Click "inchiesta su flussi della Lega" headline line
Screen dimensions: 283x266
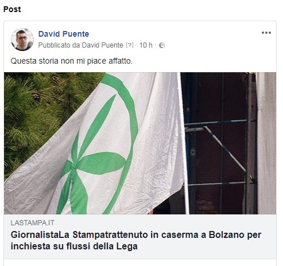tap(74, 246)
